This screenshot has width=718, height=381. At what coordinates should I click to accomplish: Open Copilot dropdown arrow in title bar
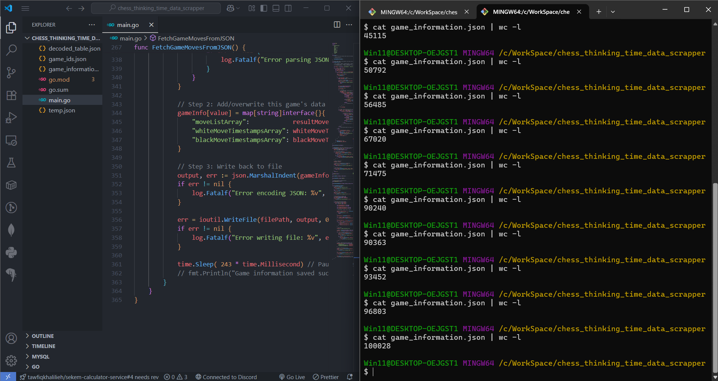tap(238, 8)
